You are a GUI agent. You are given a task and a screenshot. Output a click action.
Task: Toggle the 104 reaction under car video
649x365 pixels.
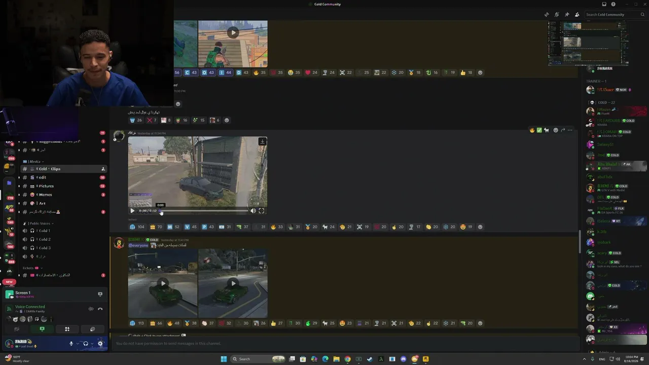pyautogui.click(x=137, y=227)
